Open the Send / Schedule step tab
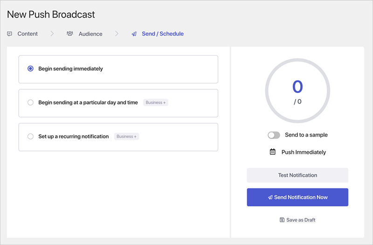 162,34
